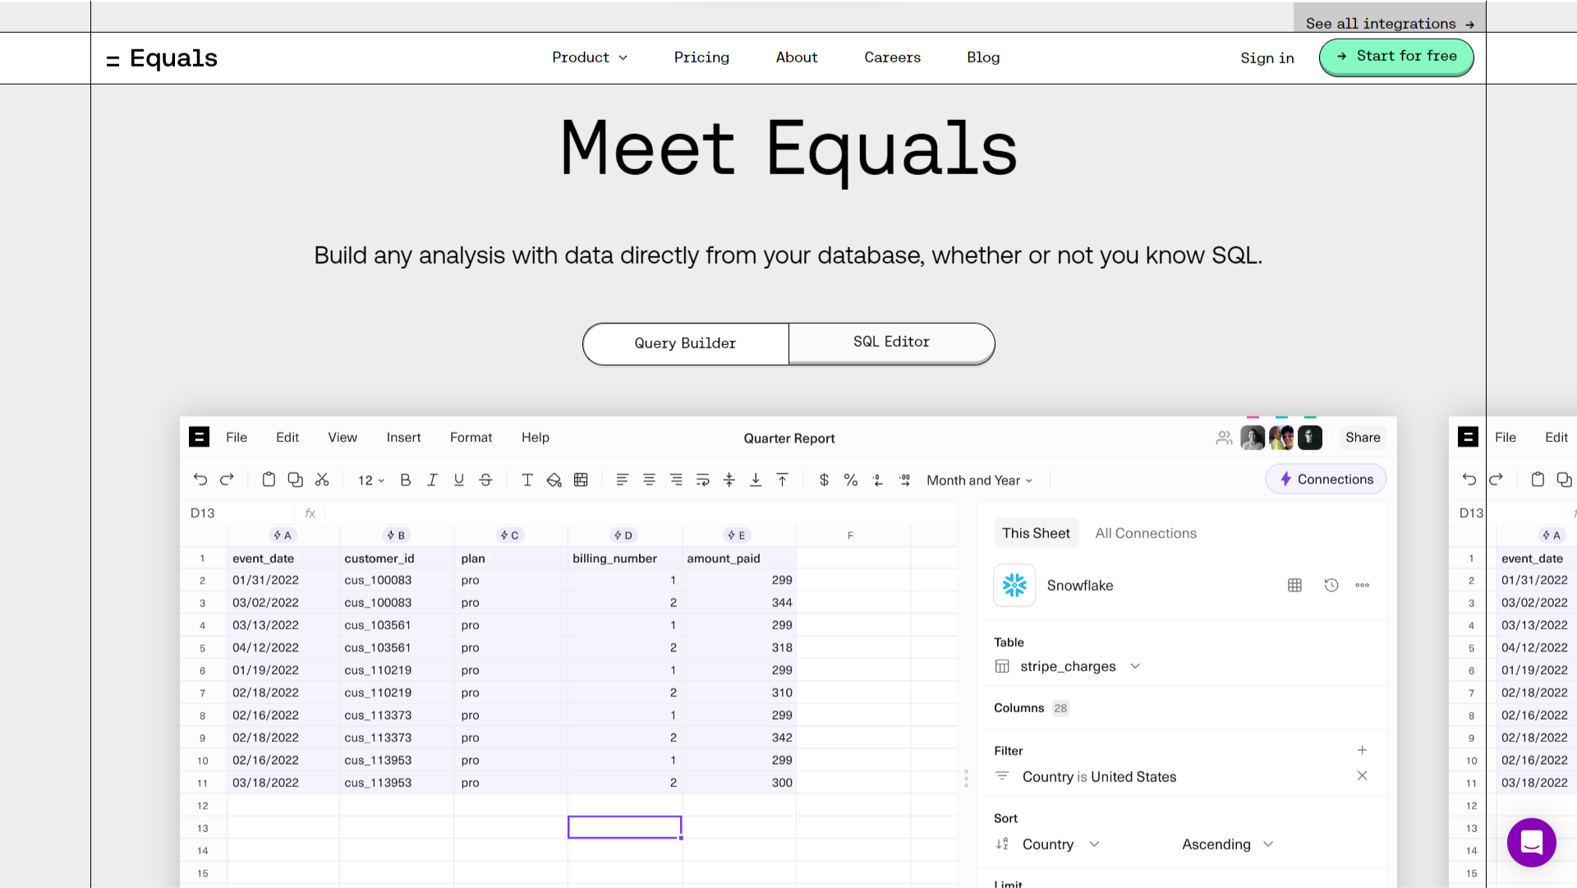
Task: Switch to the This Sheet tab
Action: click(1036, 533)
